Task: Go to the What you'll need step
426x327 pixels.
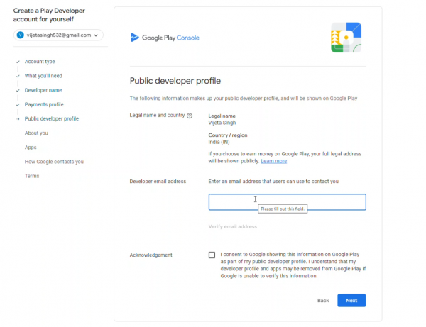Action: tap(43, 76)
